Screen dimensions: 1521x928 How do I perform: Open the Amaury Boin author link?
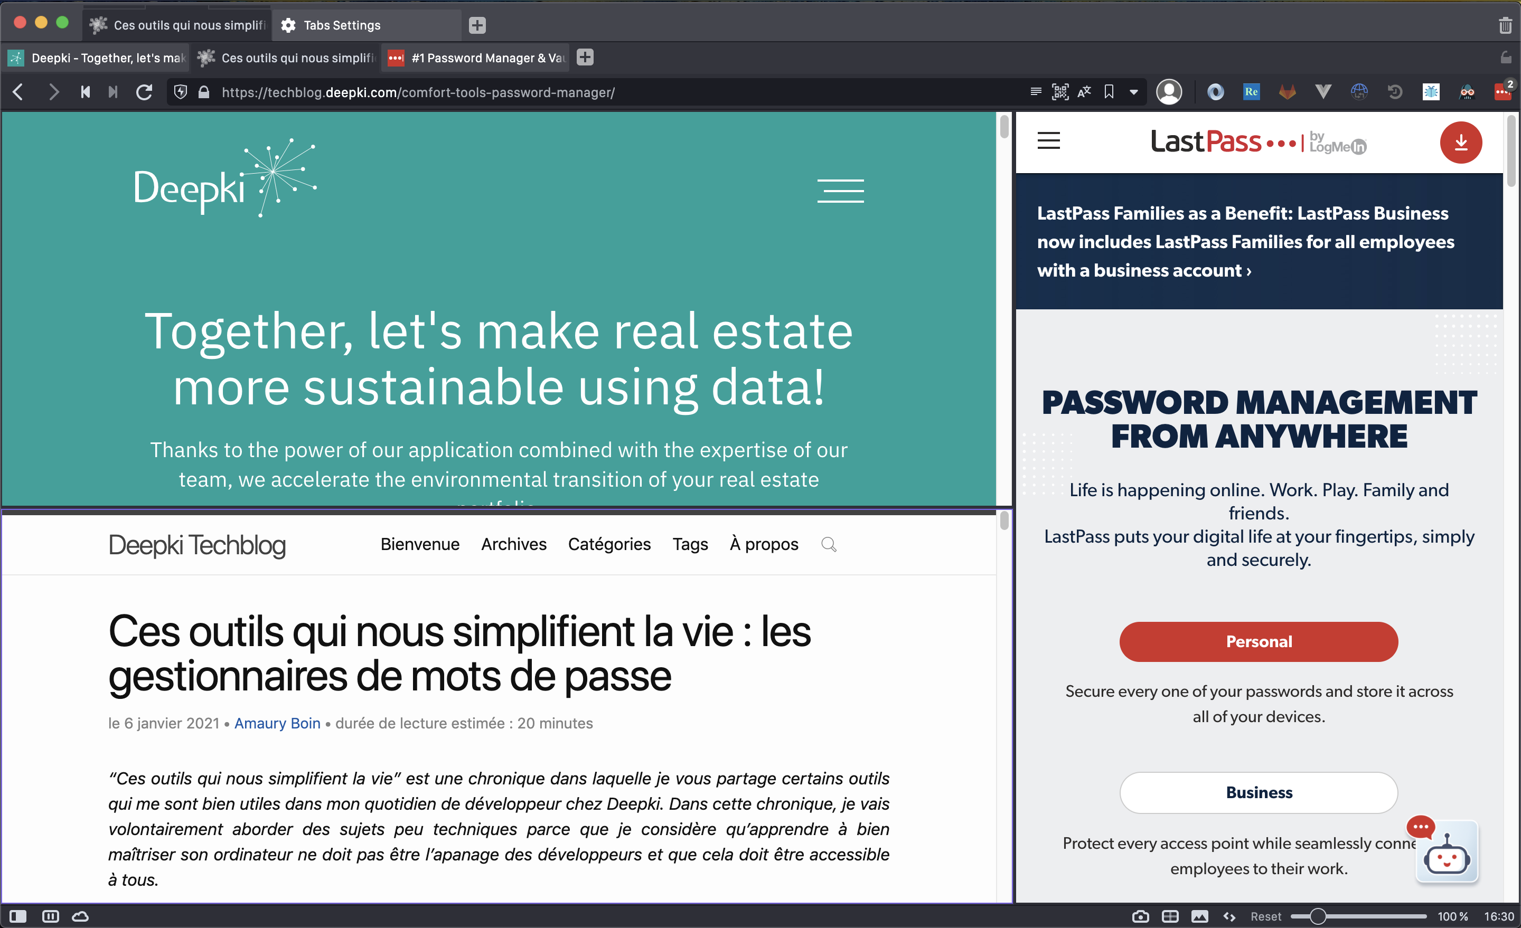coord(277,723)
